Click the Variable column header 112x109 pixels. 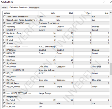(x=20, y=13)
